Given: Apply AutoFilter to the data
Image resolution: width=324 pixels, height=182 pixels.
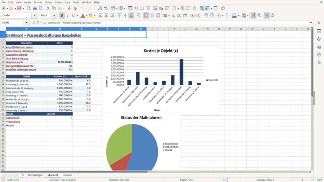Looking at the screenshot, I should coord(148,8).
